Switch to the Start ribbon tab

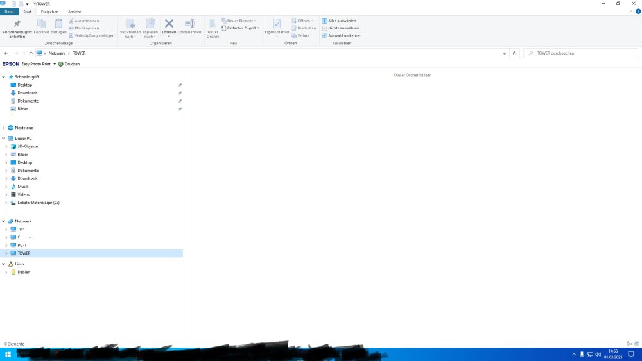click(x=28, y=12)
